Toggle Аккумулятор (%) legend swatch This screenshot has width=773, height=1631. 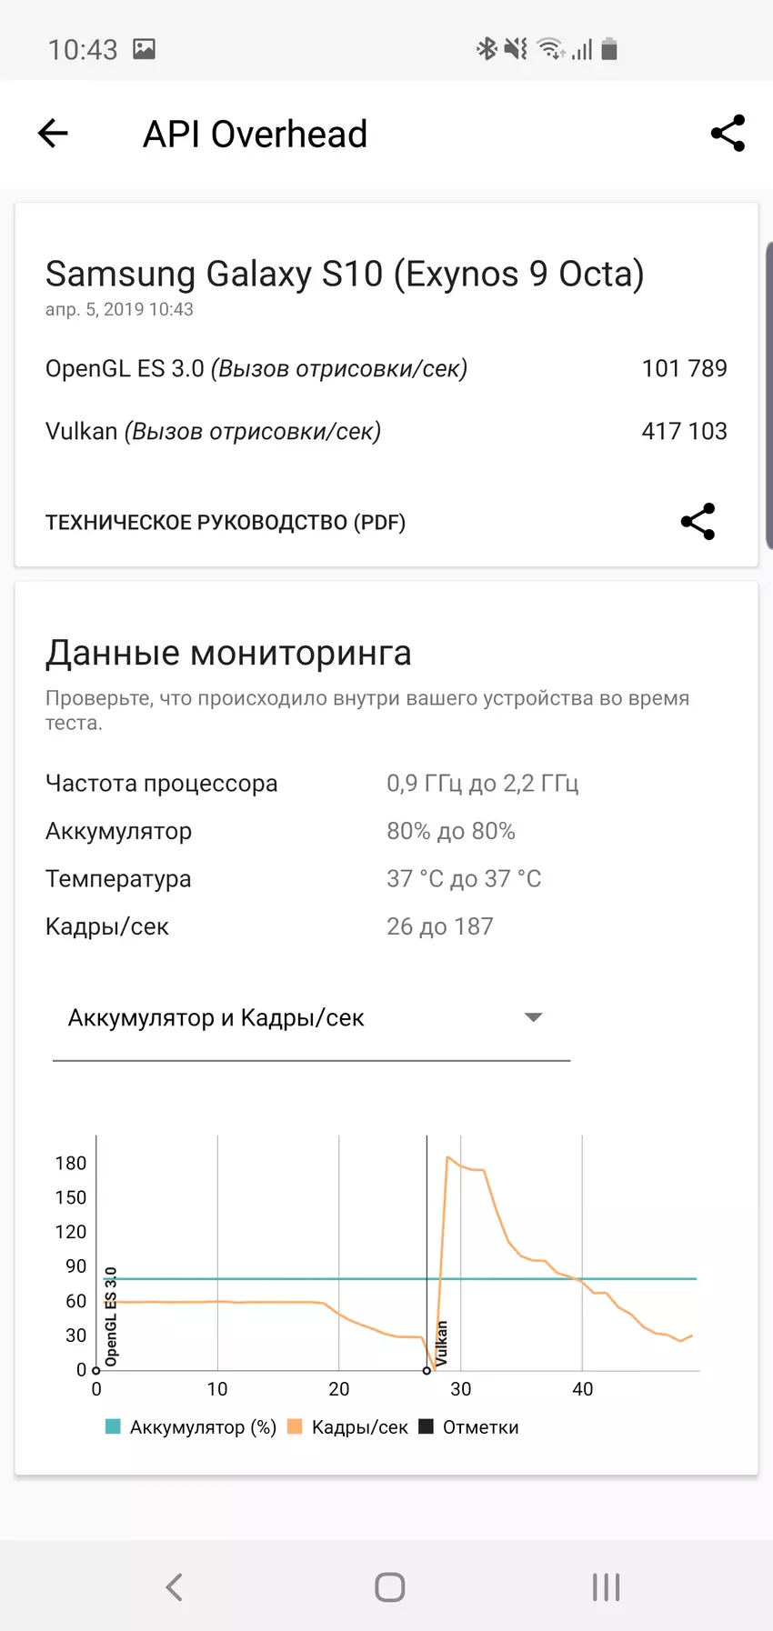[113, 1426]
